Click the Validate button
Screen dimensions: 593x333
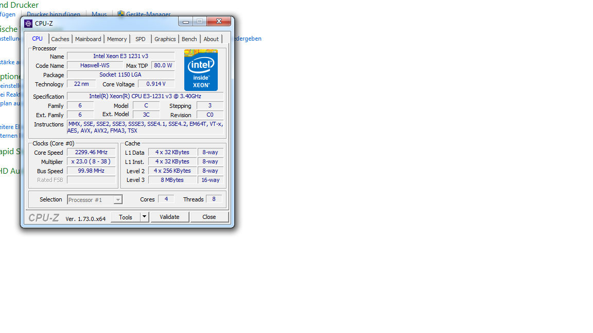click(169, 217)
